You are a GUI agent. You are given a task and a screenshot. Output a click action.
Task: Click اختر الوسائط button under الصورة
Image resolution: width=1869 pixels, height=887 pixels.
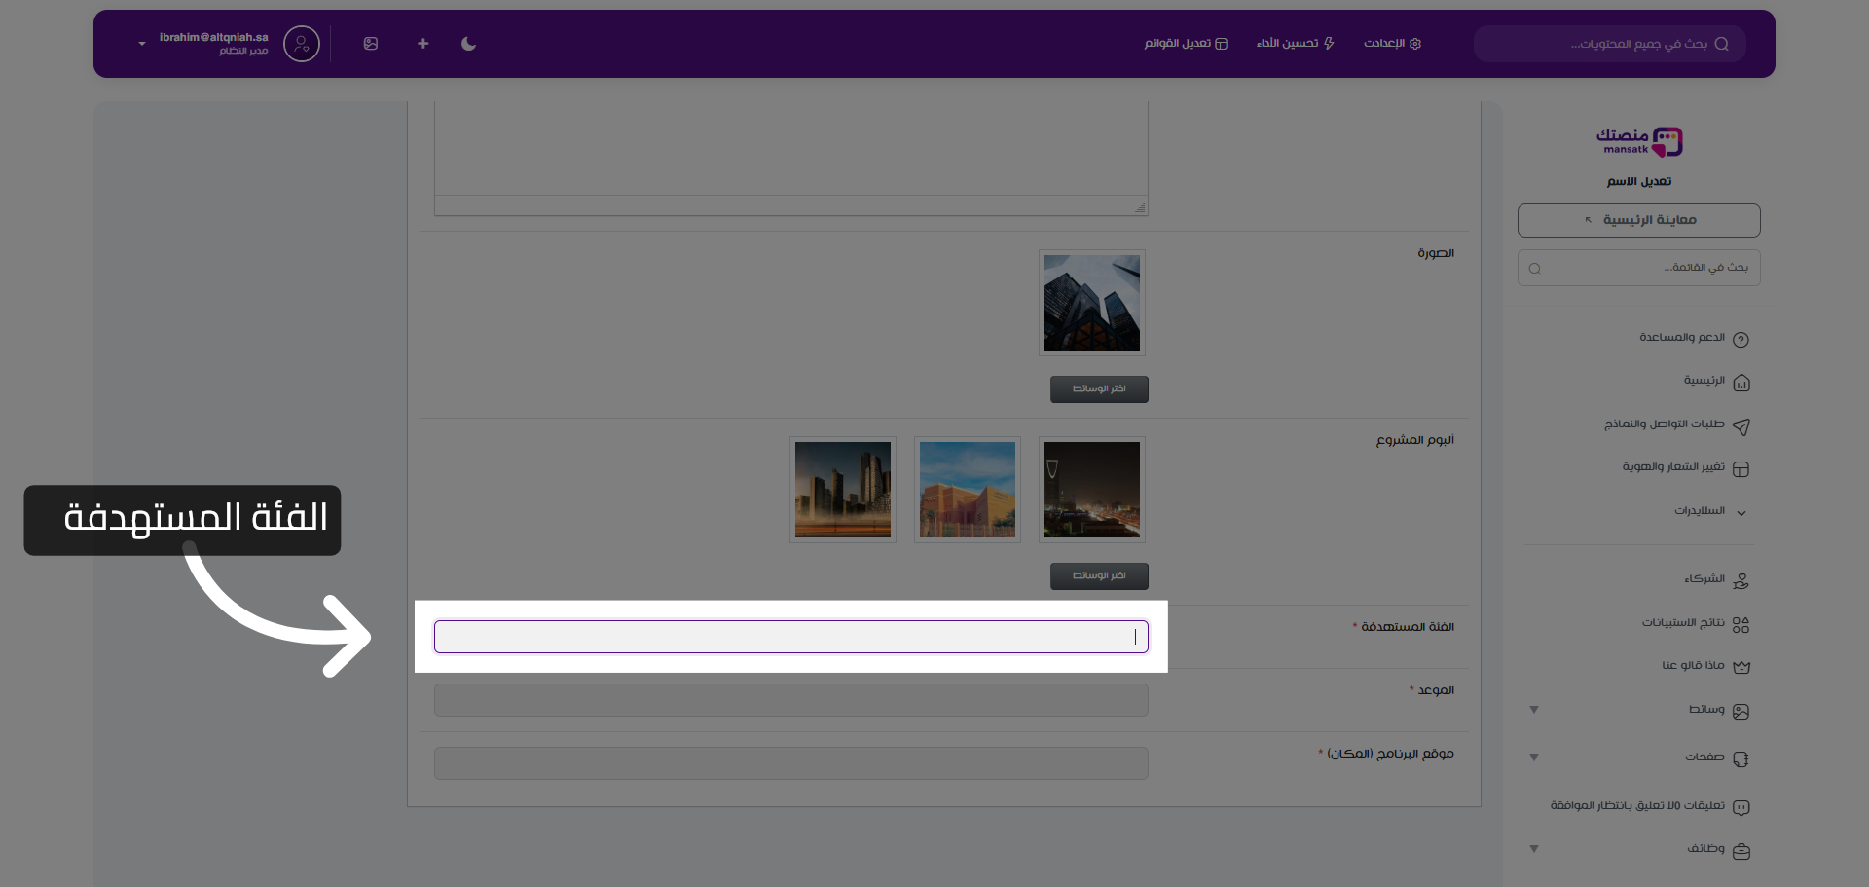[x=1099, y=389]
